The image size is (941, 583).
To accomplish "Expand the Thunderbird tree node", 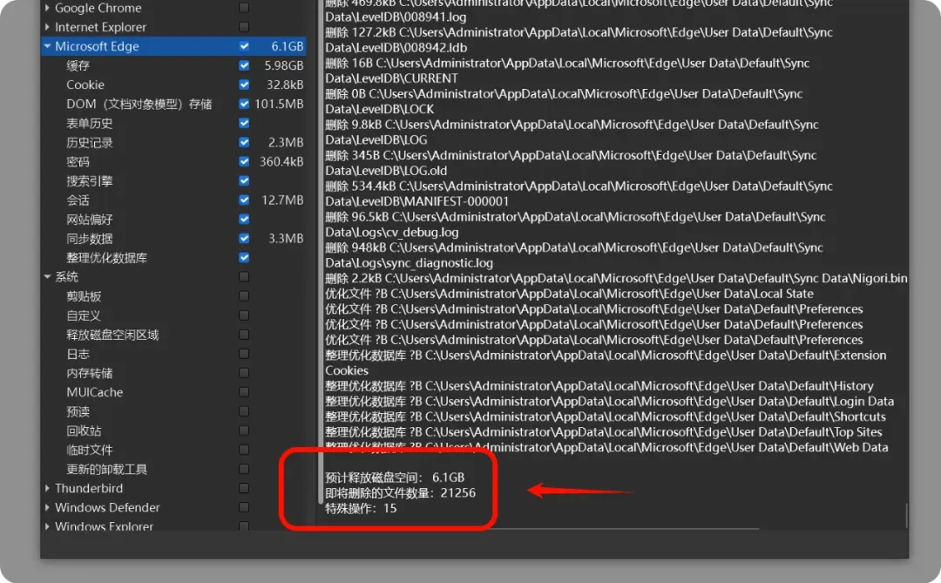I will pos(47,488).
